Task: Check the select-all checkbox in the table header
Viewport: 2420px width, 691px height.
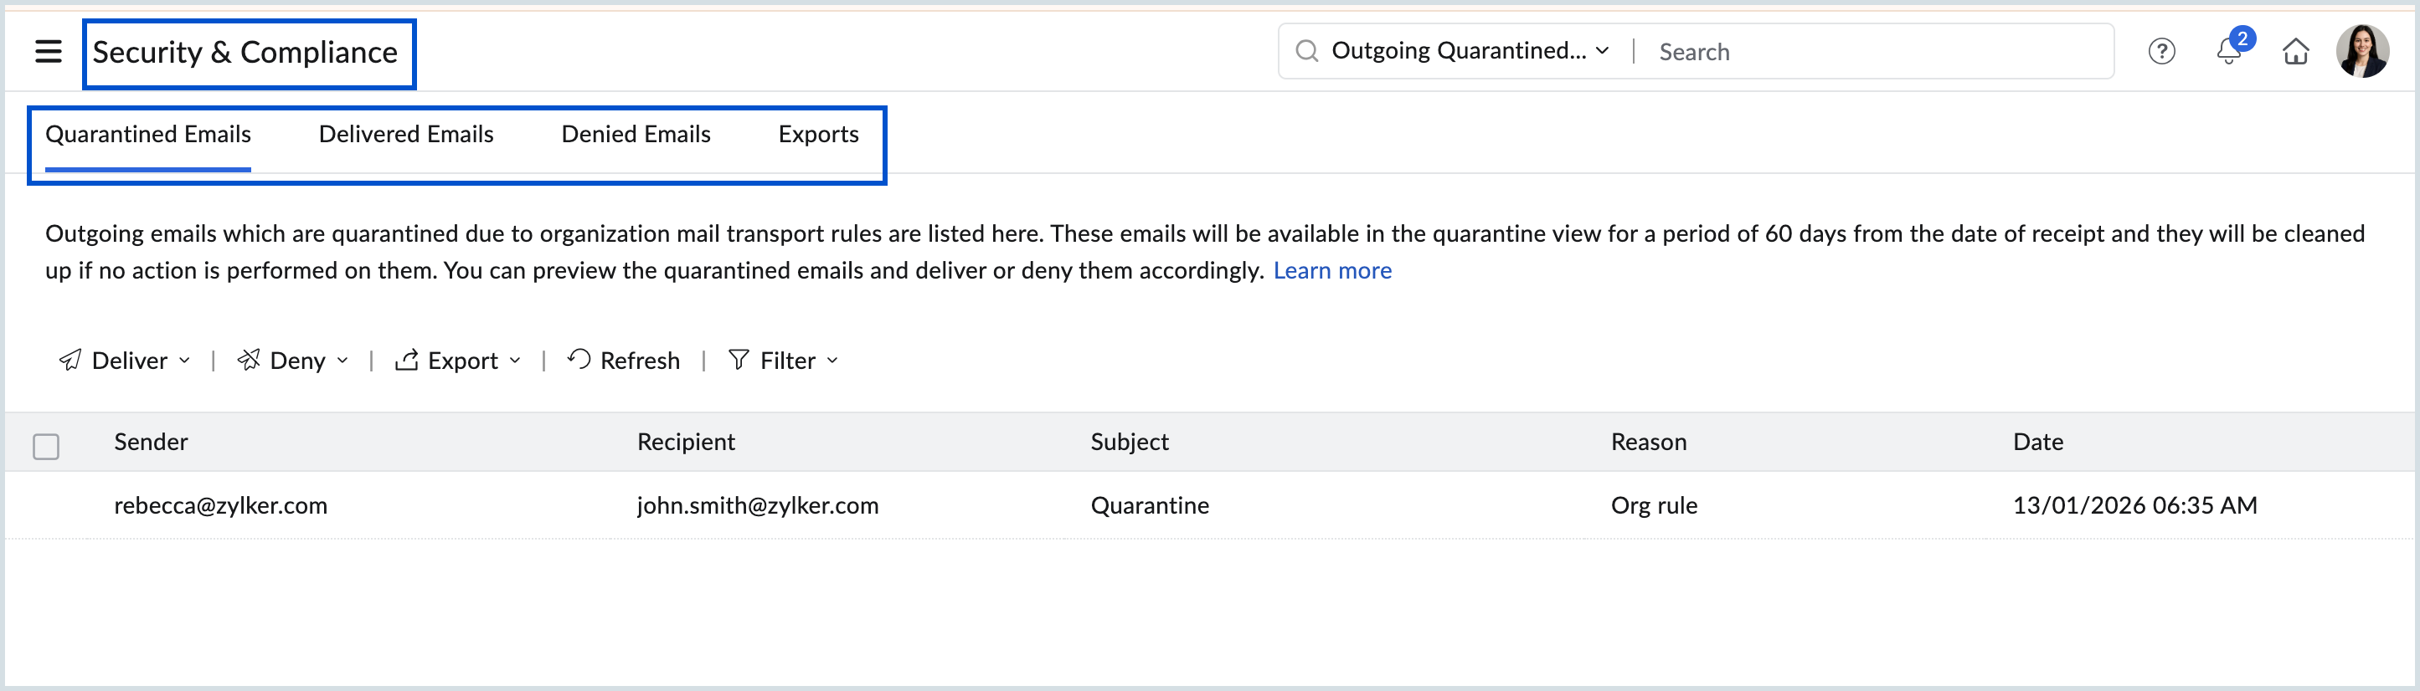Action: 46,445
